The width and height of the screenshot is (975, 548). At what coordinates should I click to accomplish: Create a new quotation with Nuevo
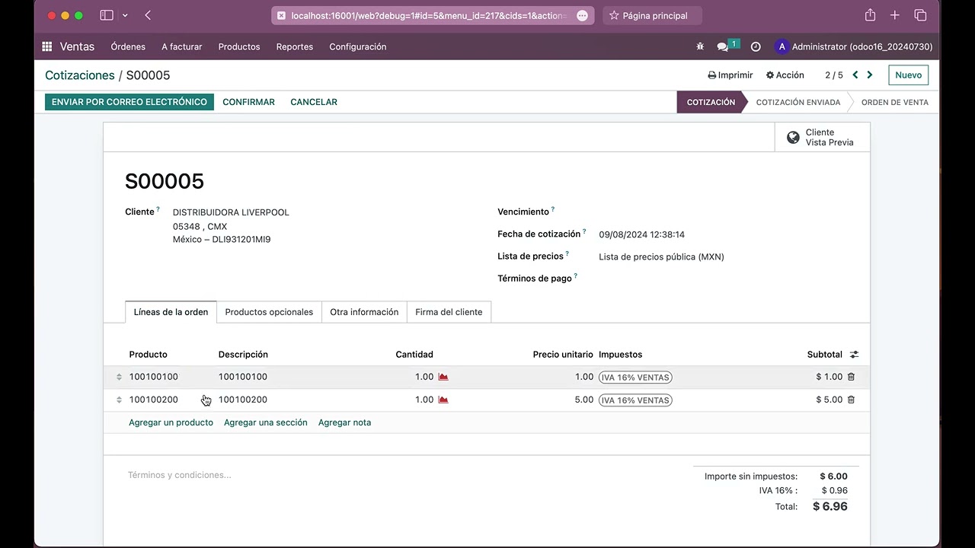909,75
